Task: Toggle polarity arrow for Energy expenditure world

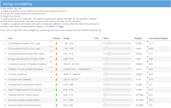Action: click(56, 53)
